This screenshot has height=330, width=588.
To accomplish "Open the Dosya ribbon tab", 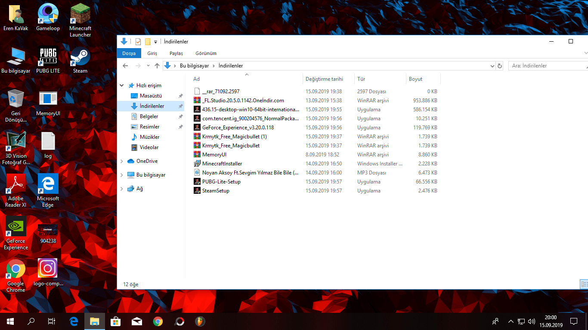I will click(x=129, y=53).
